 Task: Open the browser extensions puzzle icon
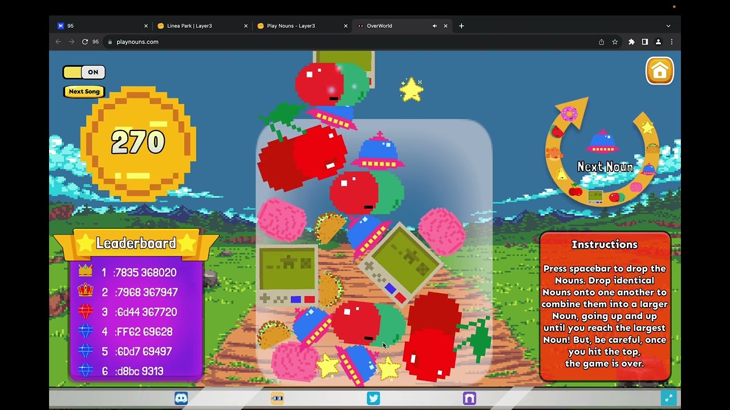pyautogui.click(x=631, y=42)
